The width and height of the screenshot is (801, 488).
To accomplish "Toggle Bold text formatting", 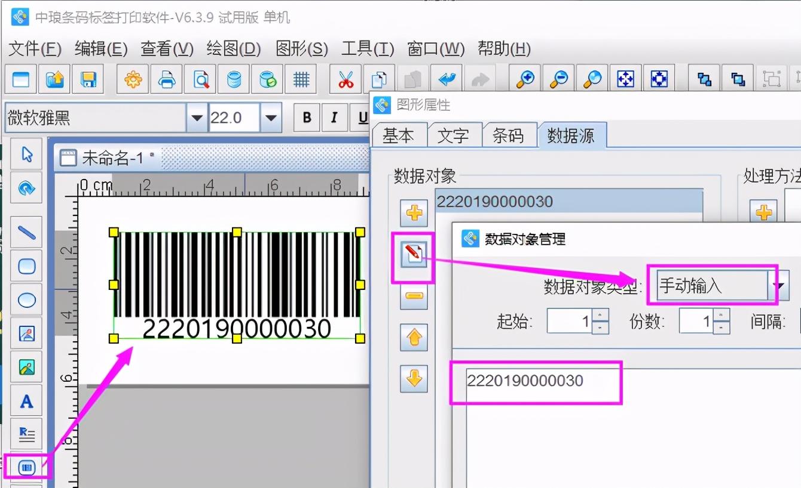I will tap(307, 118).
